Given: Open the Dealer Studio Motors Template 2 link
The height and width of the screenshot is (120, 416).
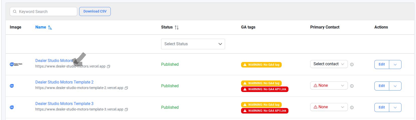Looking at the screenshot, I should pos(64,82).
